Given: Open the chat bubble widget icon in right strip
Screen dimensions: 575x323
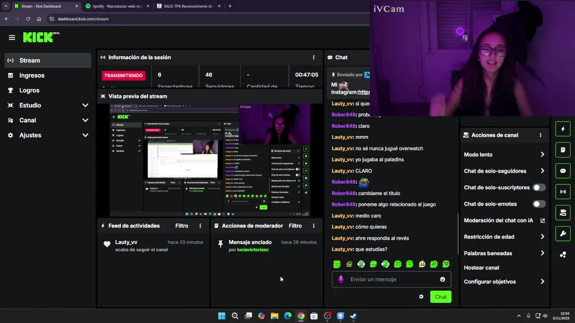Looking at the screenshot, I should (x=563, y=171).
